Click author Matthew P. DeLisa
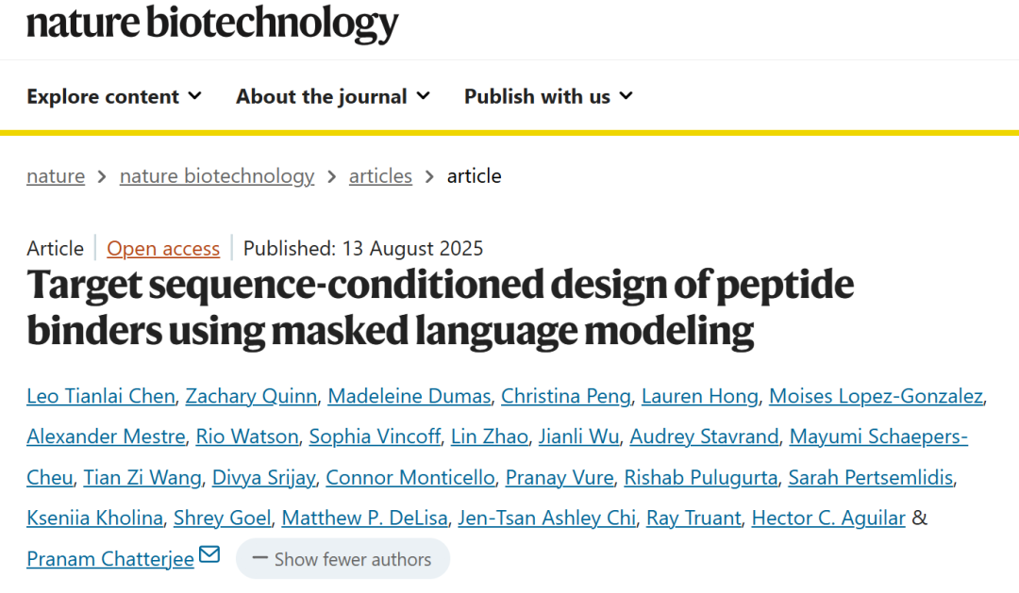 (364, 518)
